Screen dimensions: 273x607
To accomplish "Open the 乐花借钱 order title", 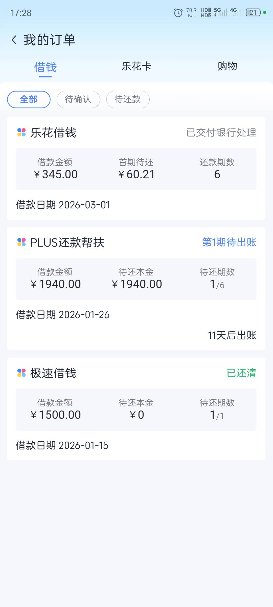I will [x=53, y=133].
